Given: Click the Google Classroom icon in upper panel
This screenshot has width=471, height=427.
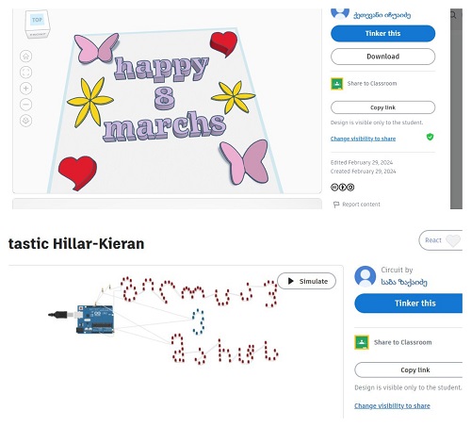Looking at the screenshot, I should 337,84.
